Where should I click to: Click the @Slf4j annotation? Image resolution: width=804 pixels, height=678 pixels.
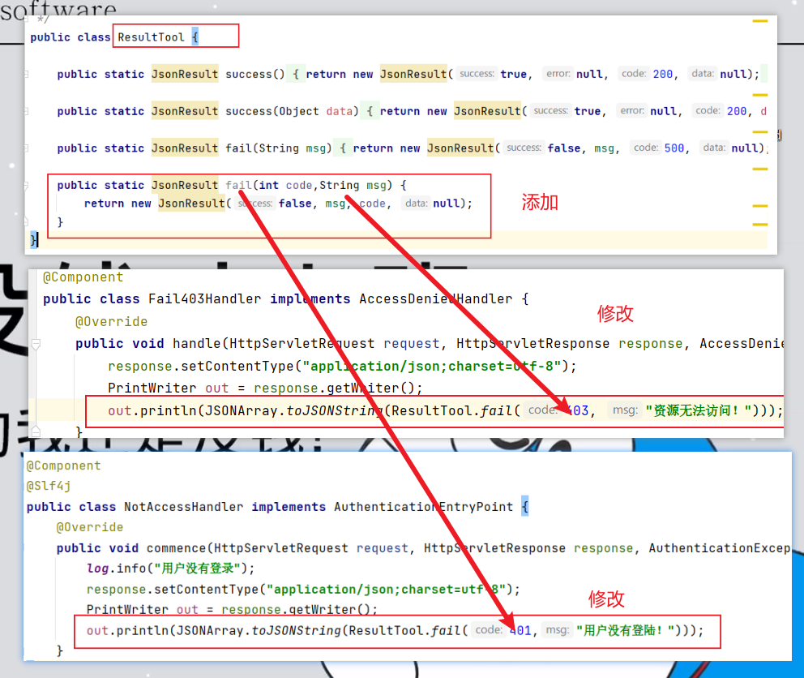49,486
